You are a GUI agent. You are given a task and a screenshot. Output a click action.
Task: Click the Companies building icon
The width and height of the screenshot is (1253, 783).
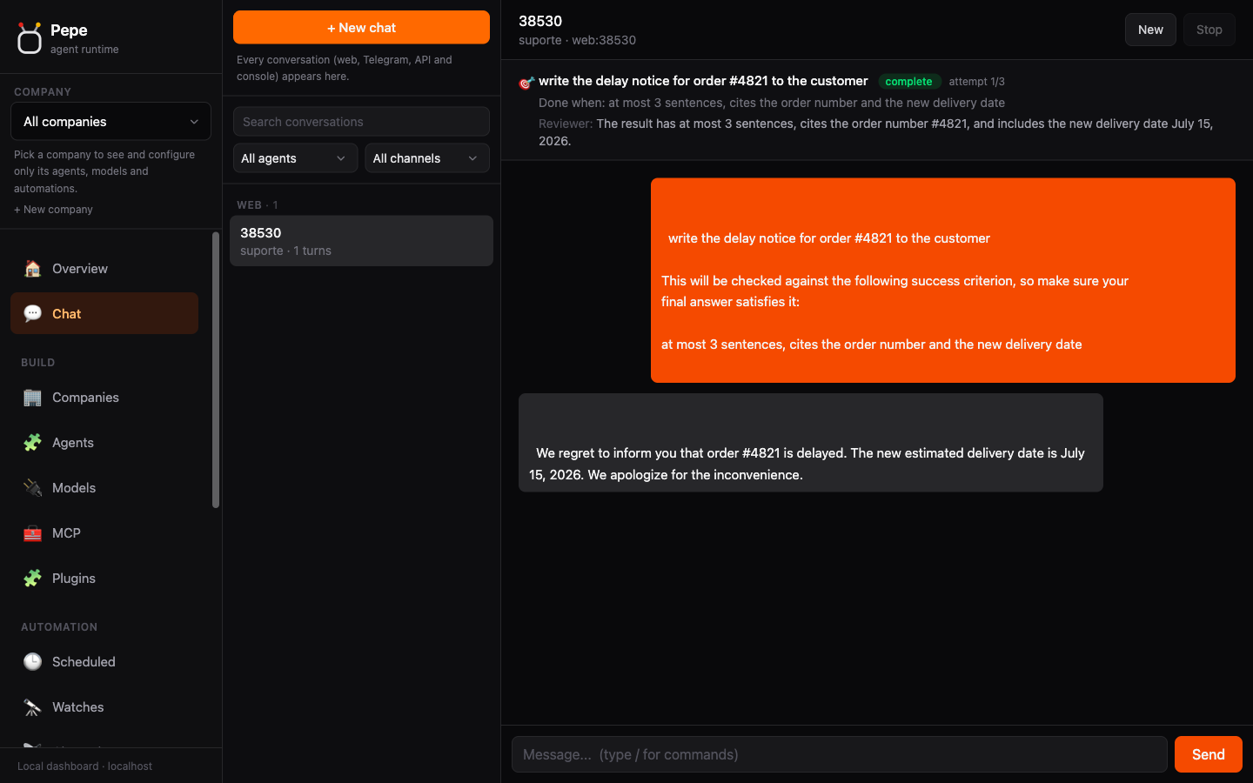point(32,398)
